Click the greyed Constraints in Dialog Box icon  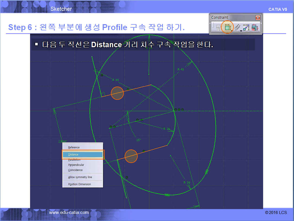(218, 27)
